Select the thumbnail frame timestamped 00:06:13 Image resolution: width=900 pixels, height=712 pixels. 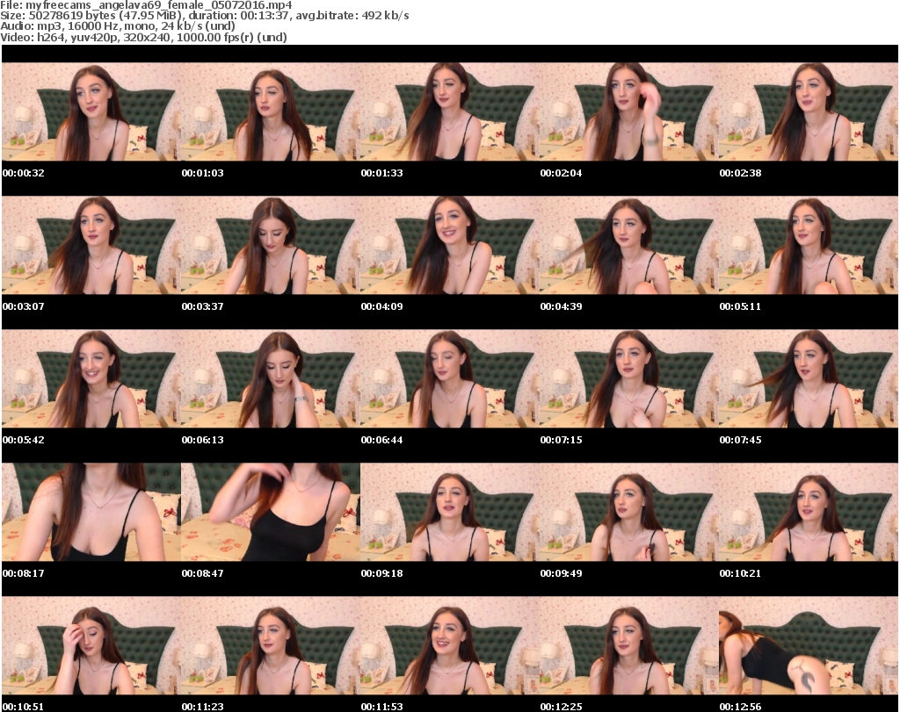[271, 378]
